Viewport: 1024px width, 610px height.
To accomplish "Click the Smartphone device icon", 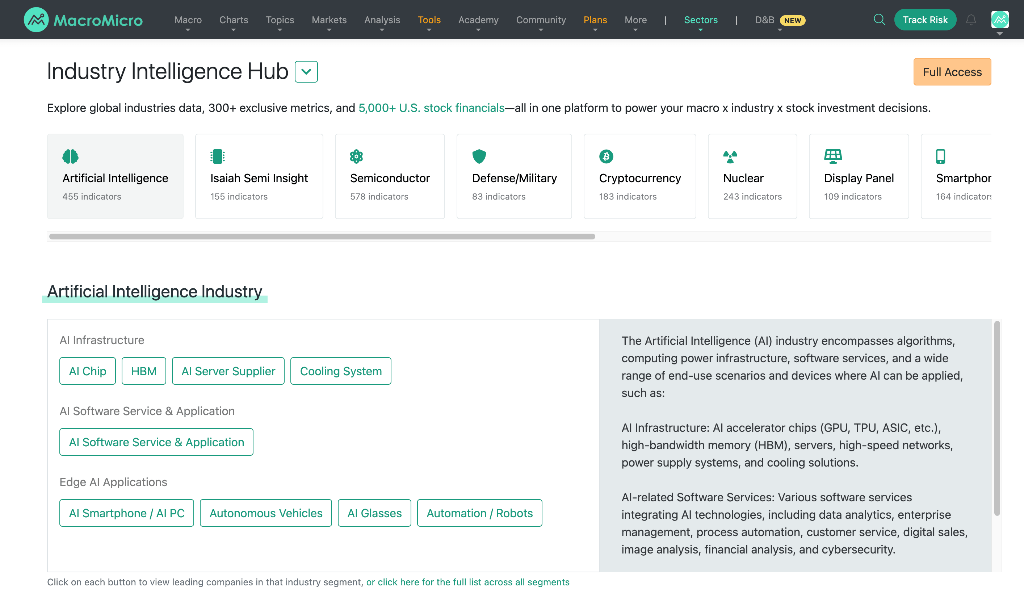I will pyautogui.click(x=941, y=156).
